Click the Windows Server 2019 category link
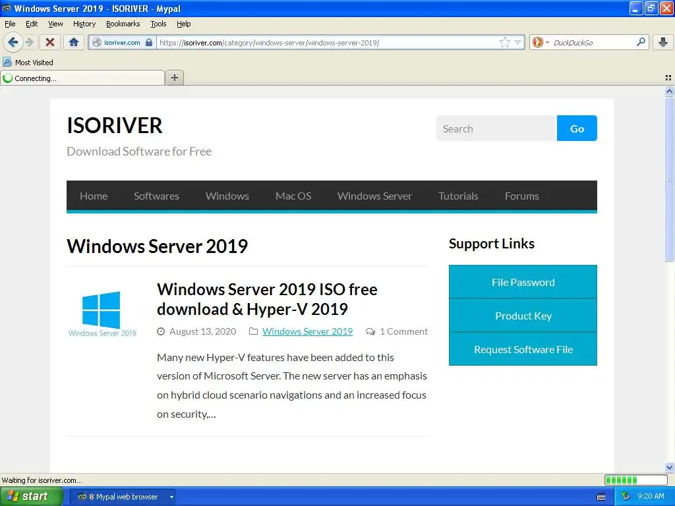The image size is (675, 506). pyautogui.click(x=307, y=331)
